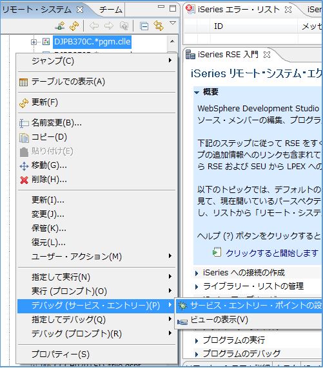Maximize the Remote Systems view panel
This screenshot has width=323, height=368.
pos(173,8)
